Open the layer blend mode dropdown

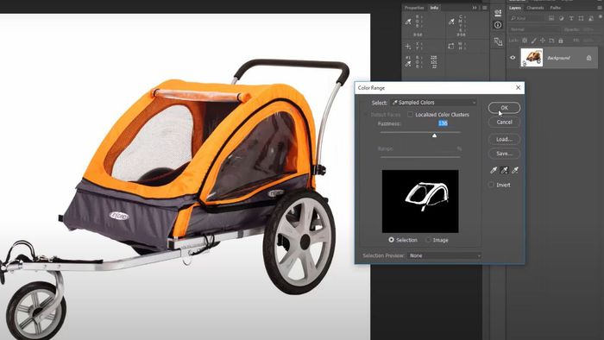[x=535, y=29]
